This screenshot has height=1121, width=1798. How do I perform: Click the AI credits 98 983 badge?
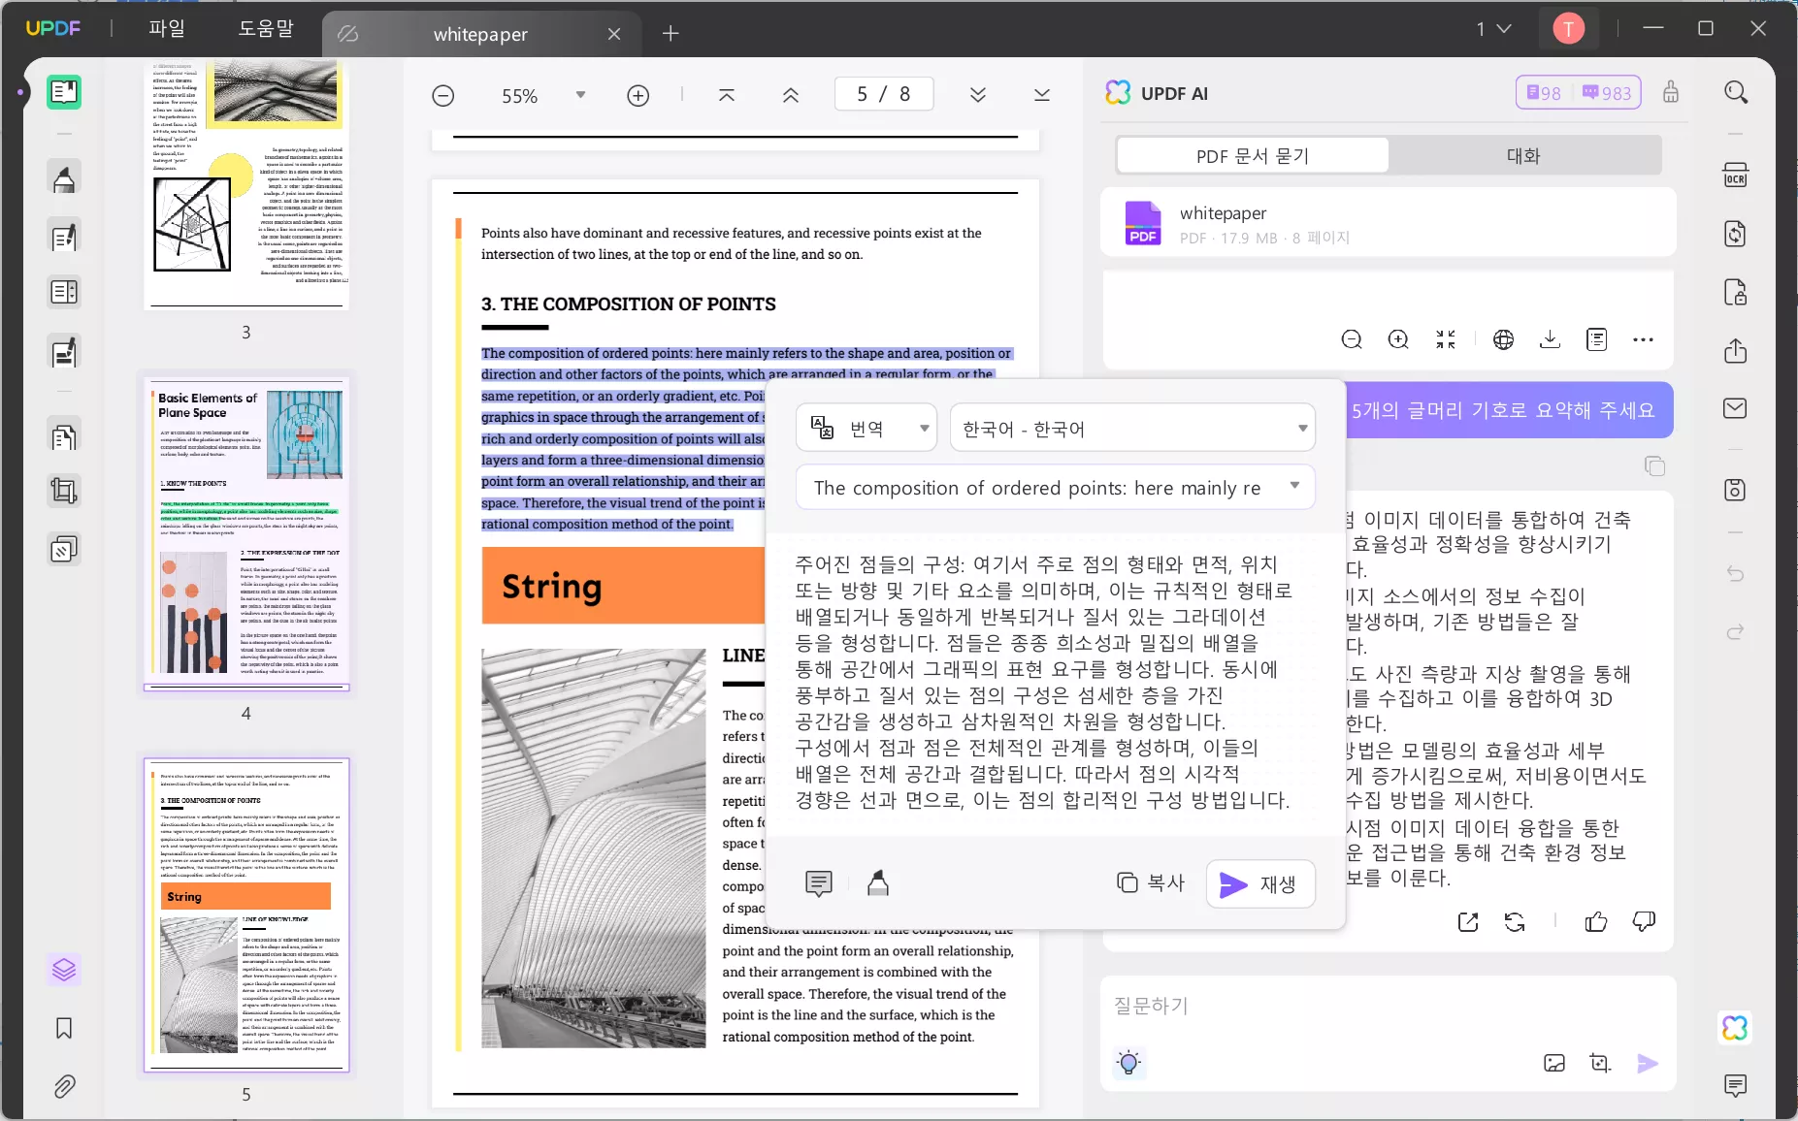[x=1579, y=92]
